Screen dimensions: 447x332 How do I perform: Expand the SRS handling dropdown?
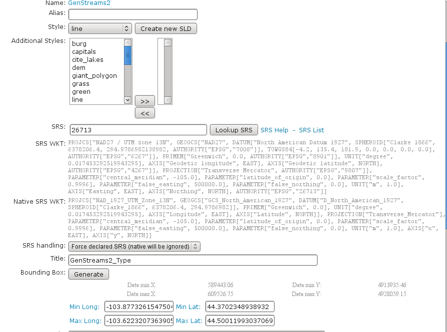click(x=134, y=246)
